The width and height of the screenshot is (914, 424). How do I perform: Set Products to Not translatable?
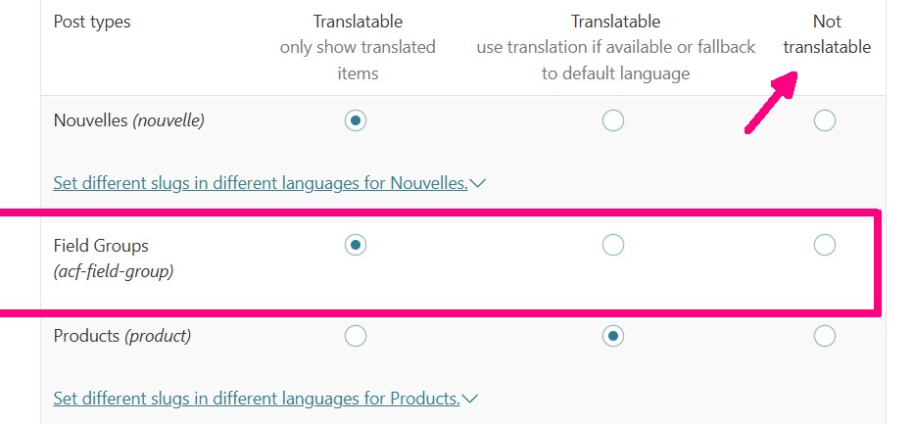[x=825, y=336]
